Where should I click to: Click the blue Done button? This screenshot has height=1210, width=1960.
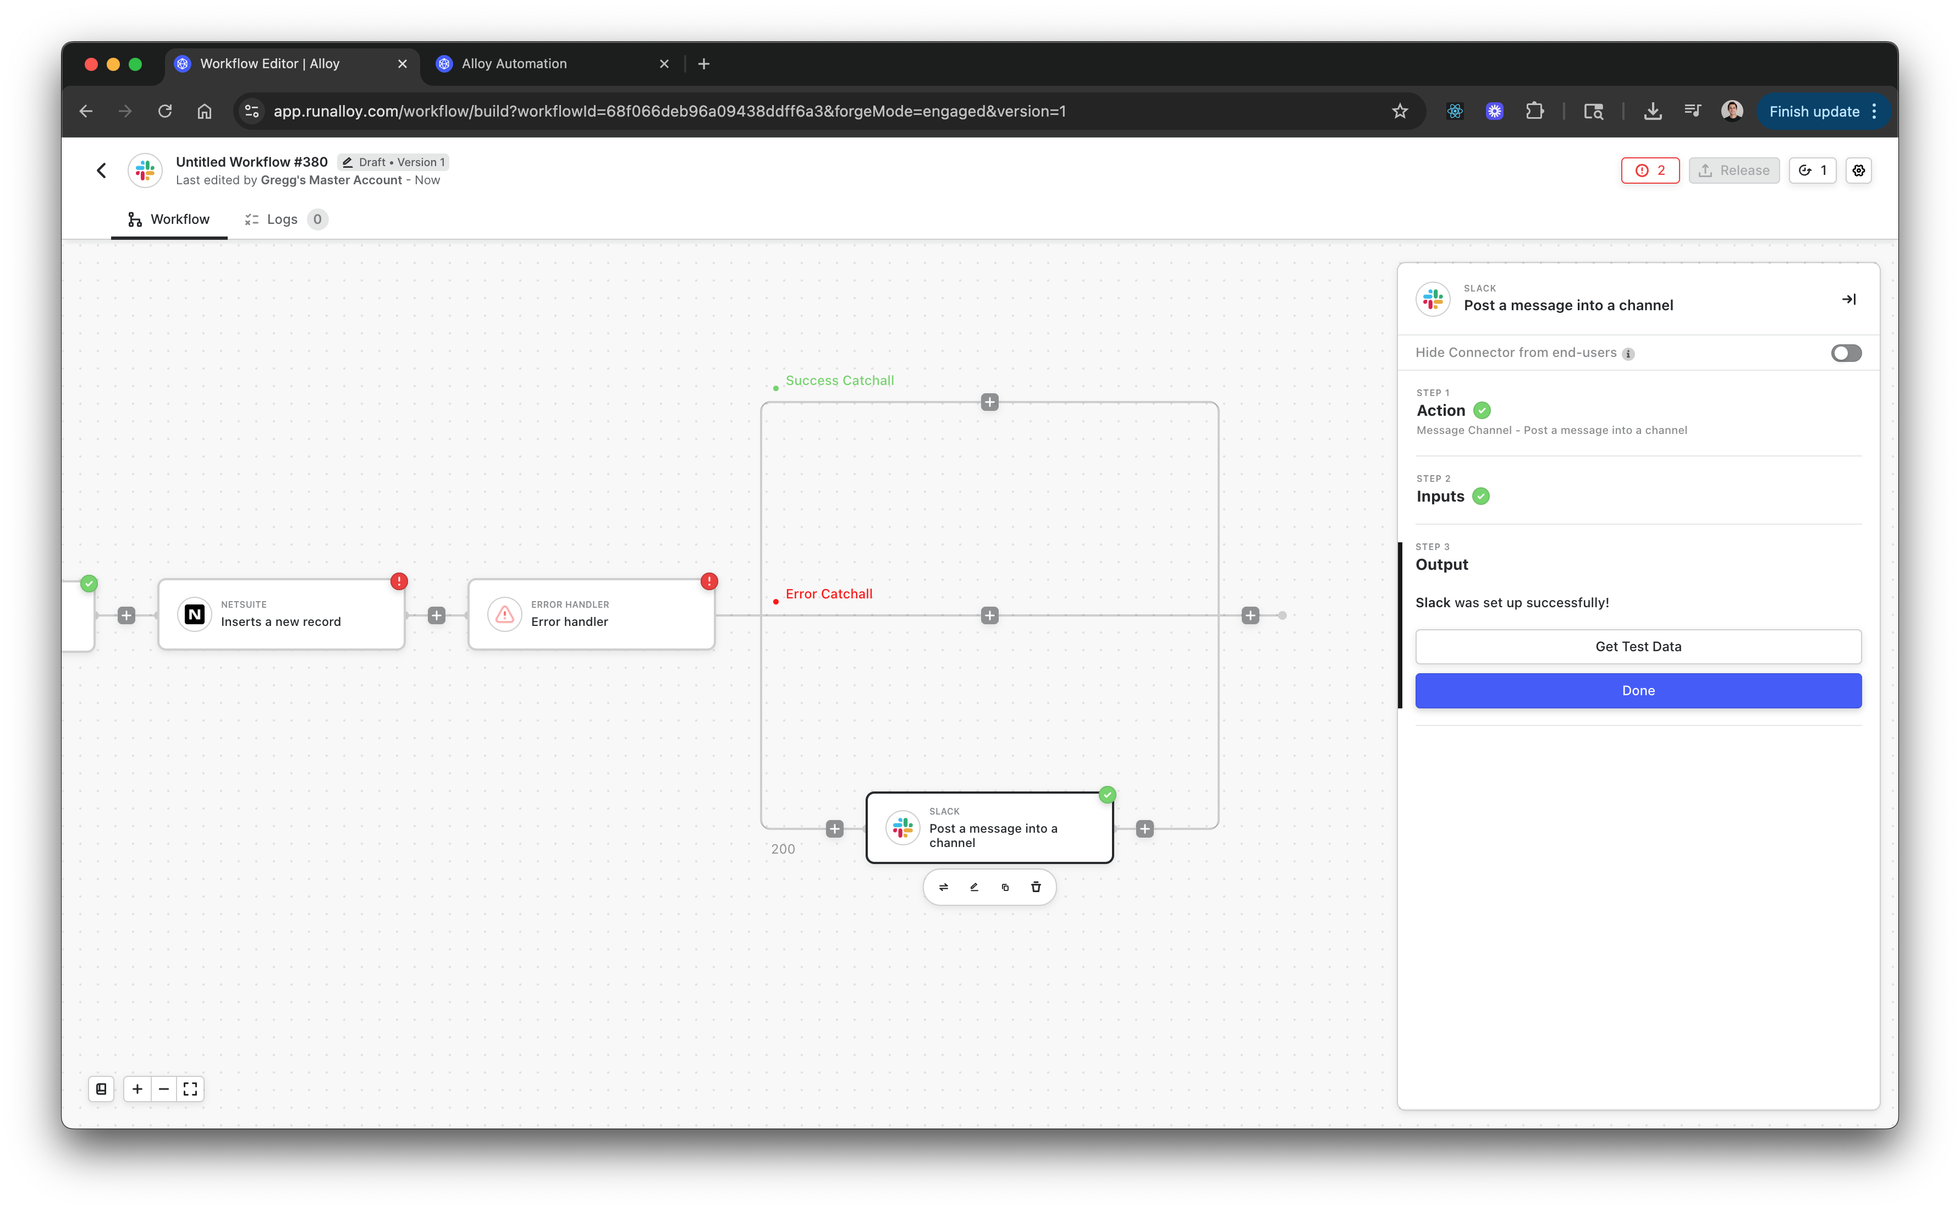(x=1638, y=691)
